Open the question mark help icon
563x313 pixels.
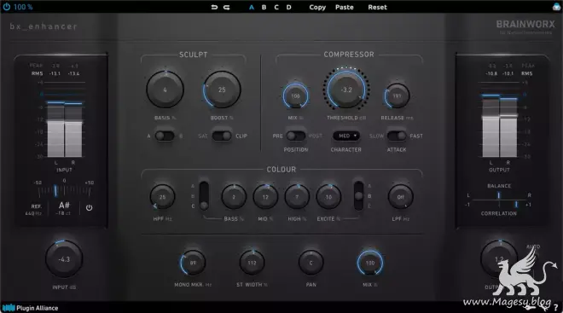(555, 308)
